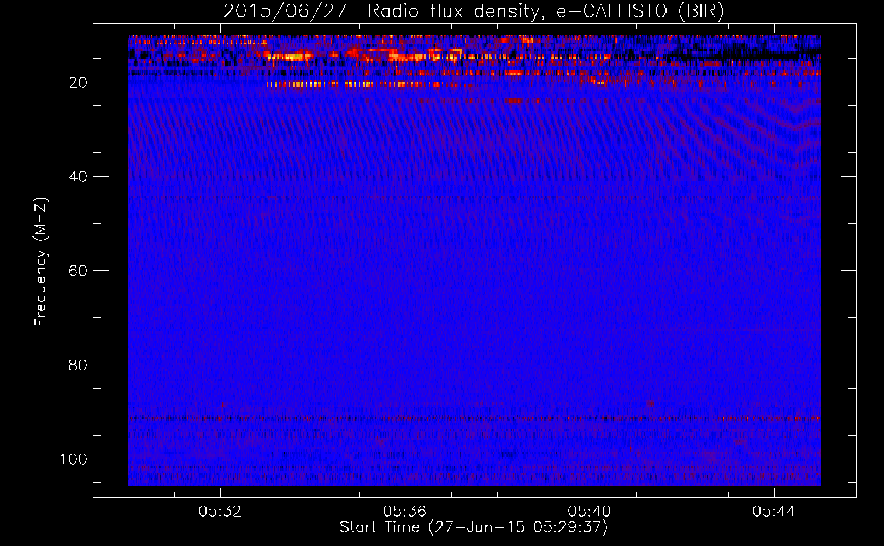Click the plot title '2015/06/27 Radio flux density'
The image size is (884, 546).
474,11
